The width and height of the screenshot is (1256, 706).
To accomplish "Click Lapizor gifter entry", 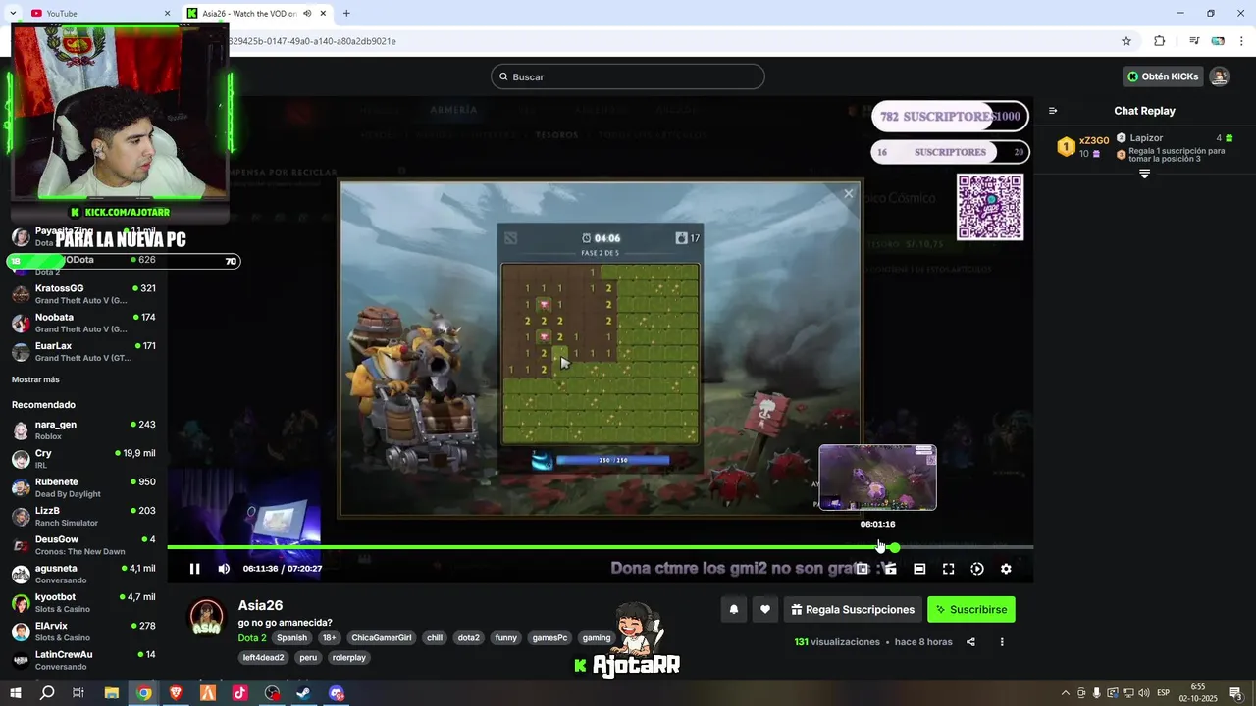I will click(1175, 146).
